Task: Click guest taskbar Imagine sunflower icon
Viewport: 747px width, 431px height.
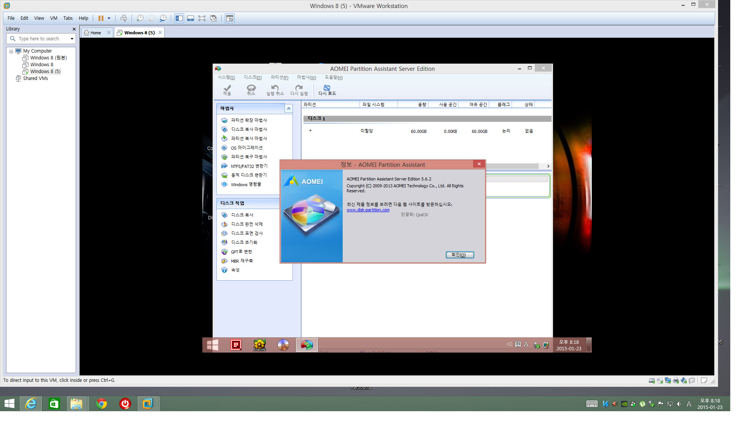Action: (x=260, y=345)
